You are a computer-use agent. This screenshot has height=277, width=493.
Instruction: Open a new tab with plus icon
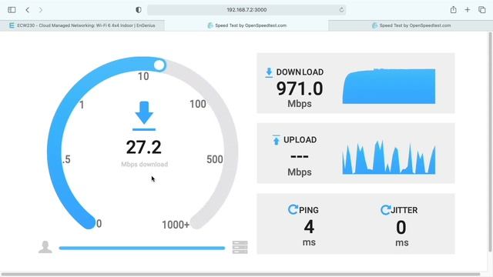(468, 10)
